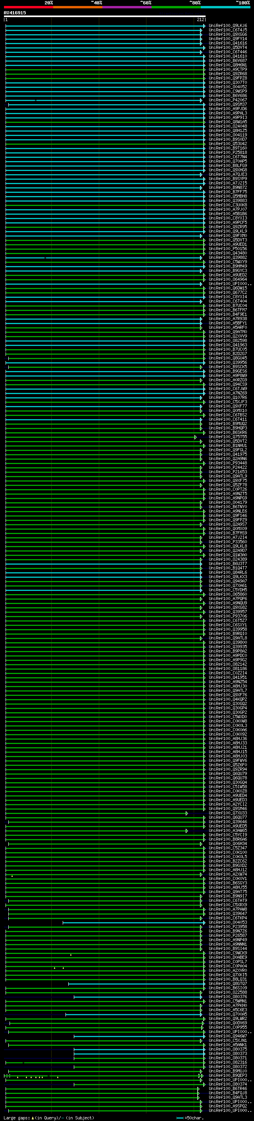Select label UniRef100_Q9ATL9
Image resolution: width=254 pixels, height=1121 pixels.
(227, 476)
